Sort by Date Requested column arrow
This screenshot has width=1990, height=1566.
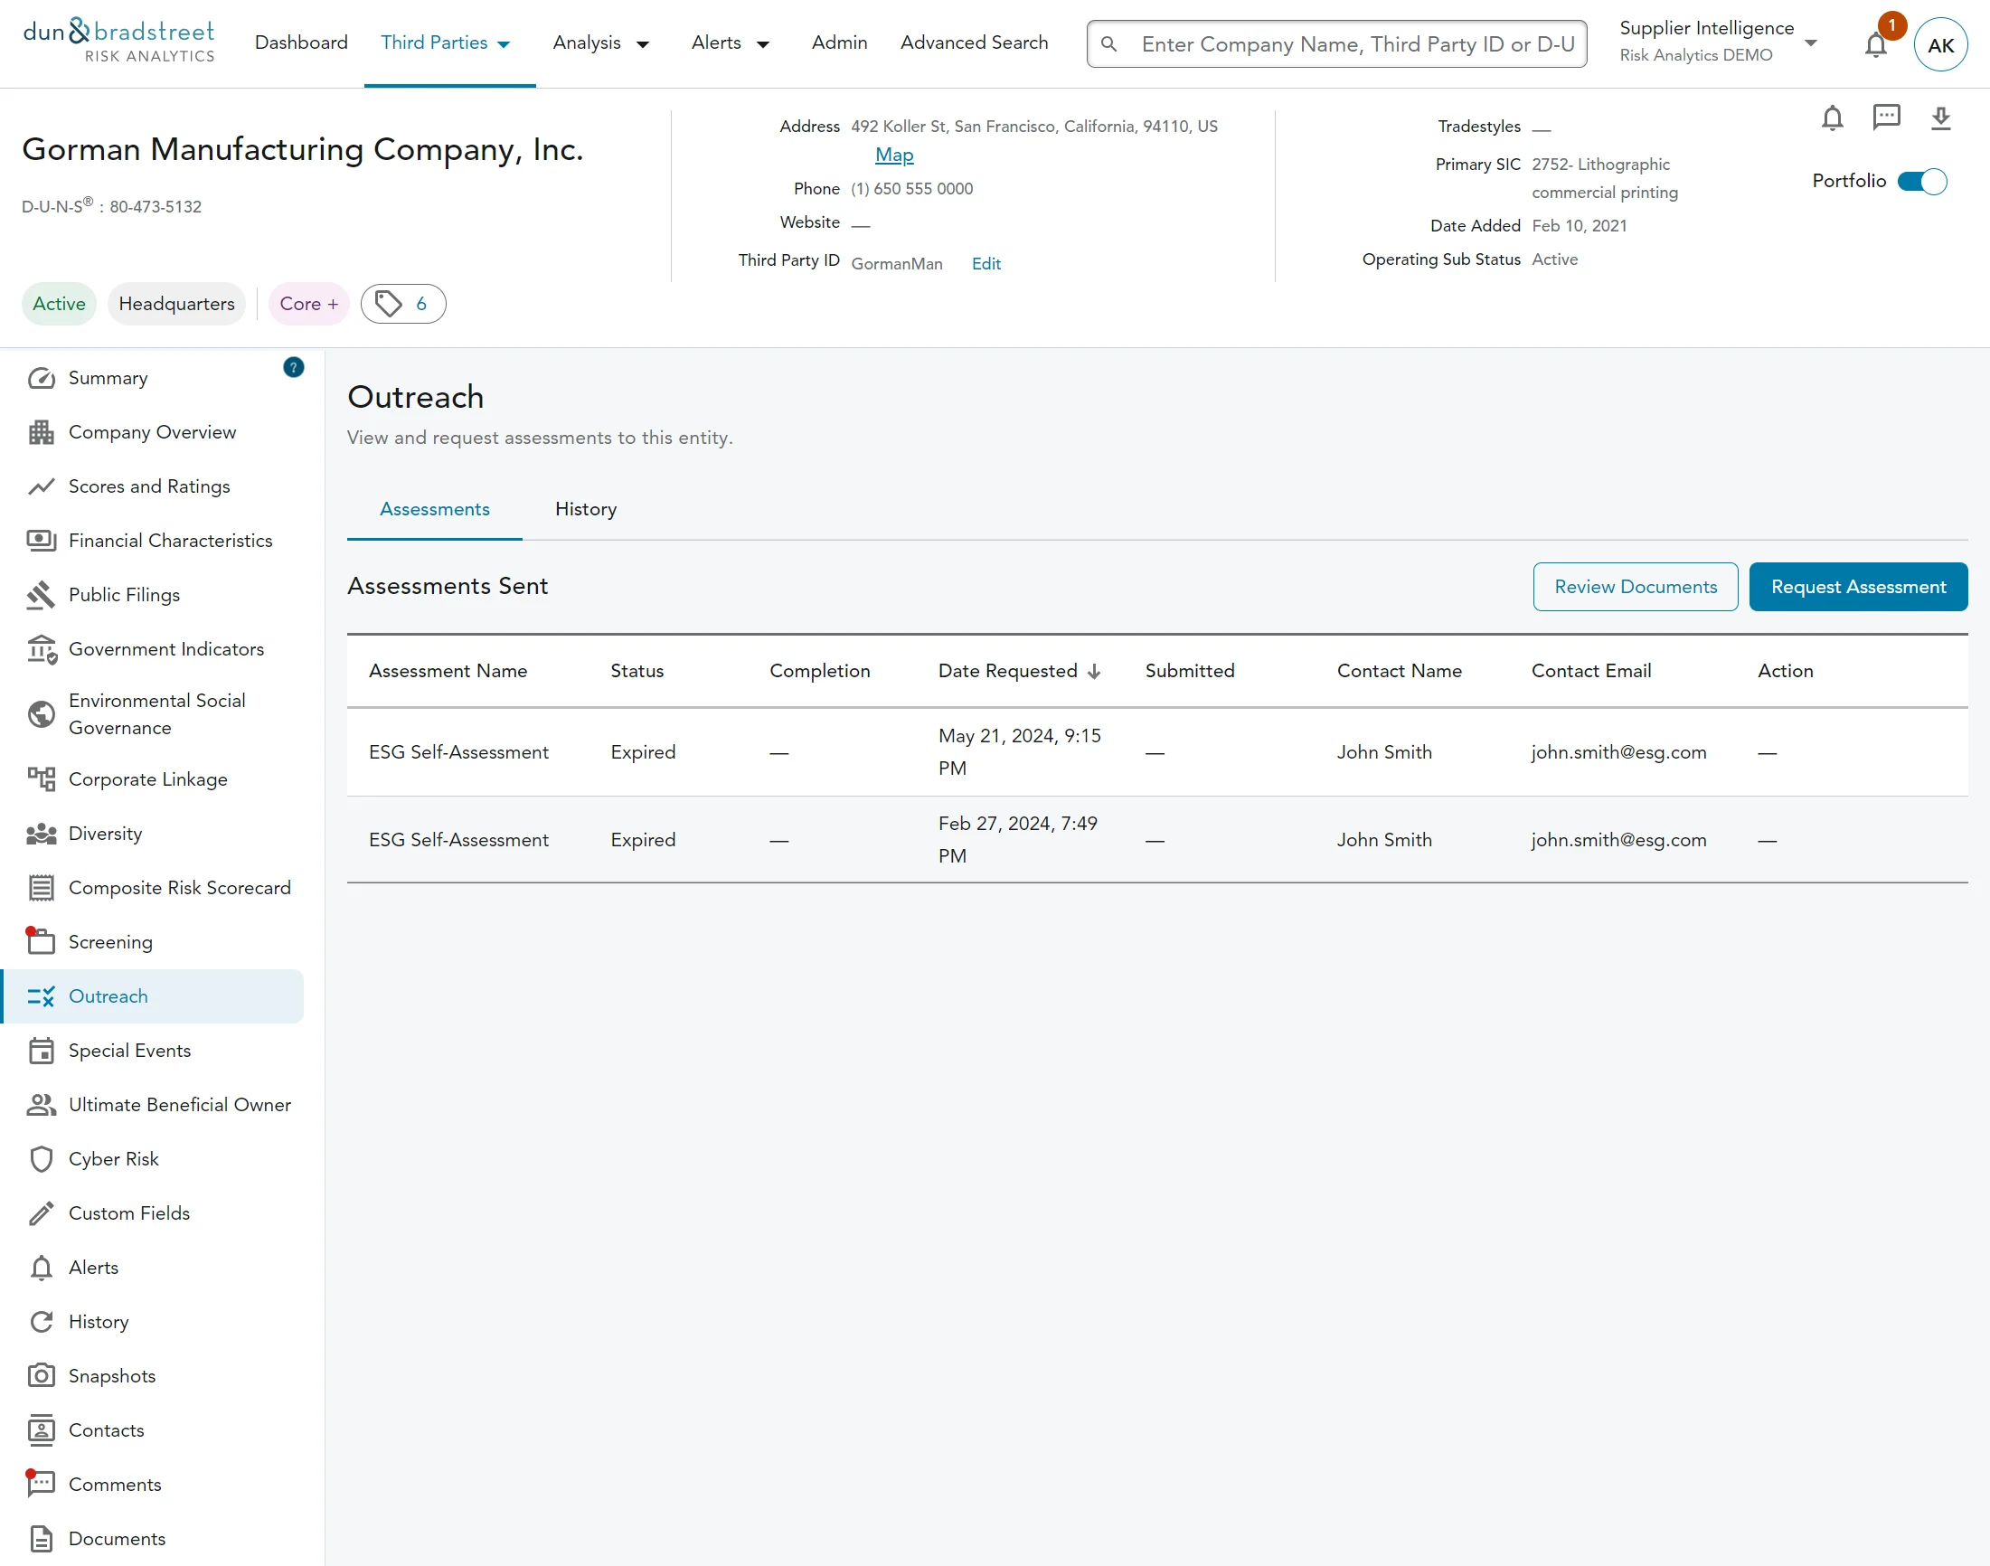click(x=1094, y=671)
